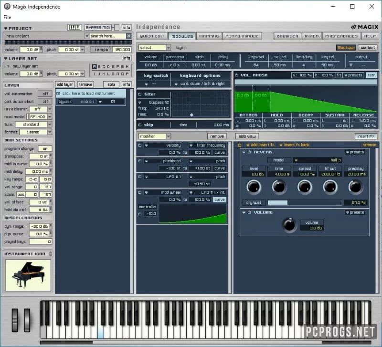382x347 pixels.
Task: Open the select dropdown in layer bar
Action: [154, 47]
